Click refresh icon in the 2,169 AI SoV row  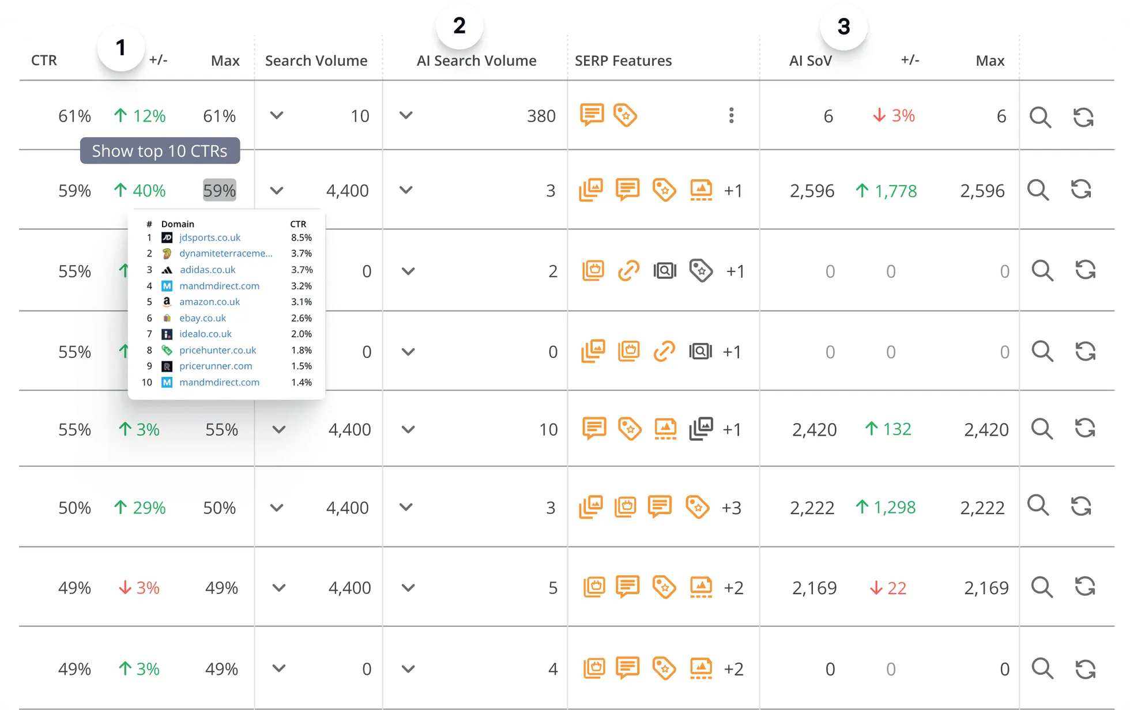1084,587
